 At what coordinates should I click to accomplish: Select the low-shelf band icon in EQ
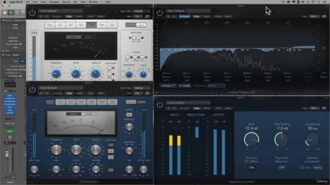coord(186,23)
